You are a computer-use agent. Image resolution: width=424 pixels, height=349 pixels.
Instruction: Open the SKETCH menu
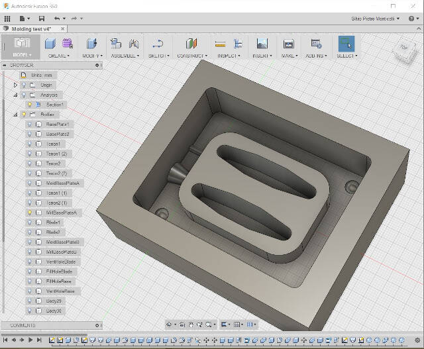coord(159,56)
